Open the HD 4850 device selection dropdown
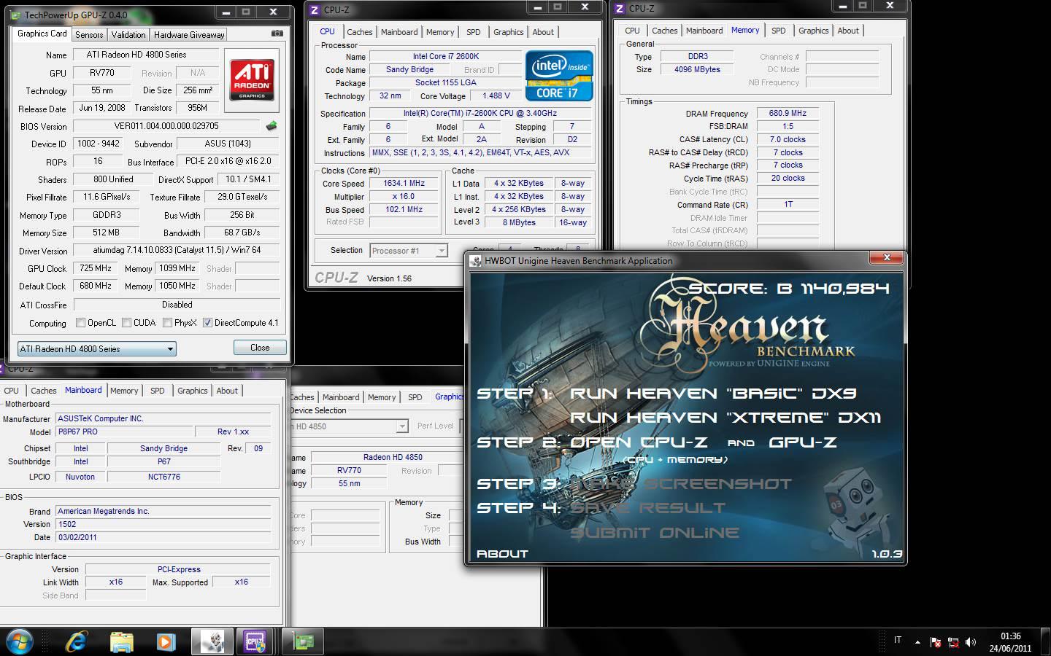 (349, 426)
